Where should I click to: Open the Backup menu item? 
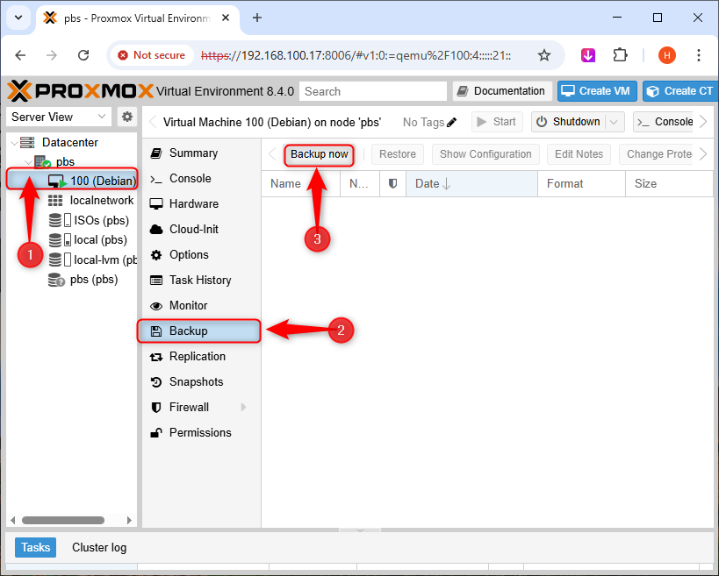(x=199, y=331)
